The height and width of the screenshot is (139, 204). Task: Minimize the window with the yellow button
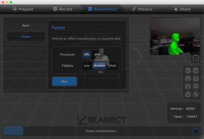point(7,2)
